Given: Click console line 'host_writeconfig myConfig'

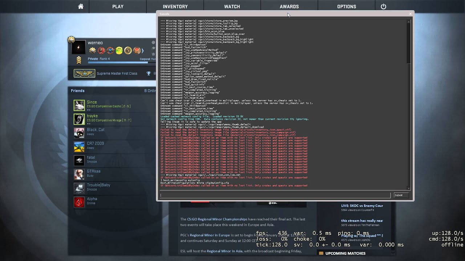Looking at the screenshot, I should (180, 180).
